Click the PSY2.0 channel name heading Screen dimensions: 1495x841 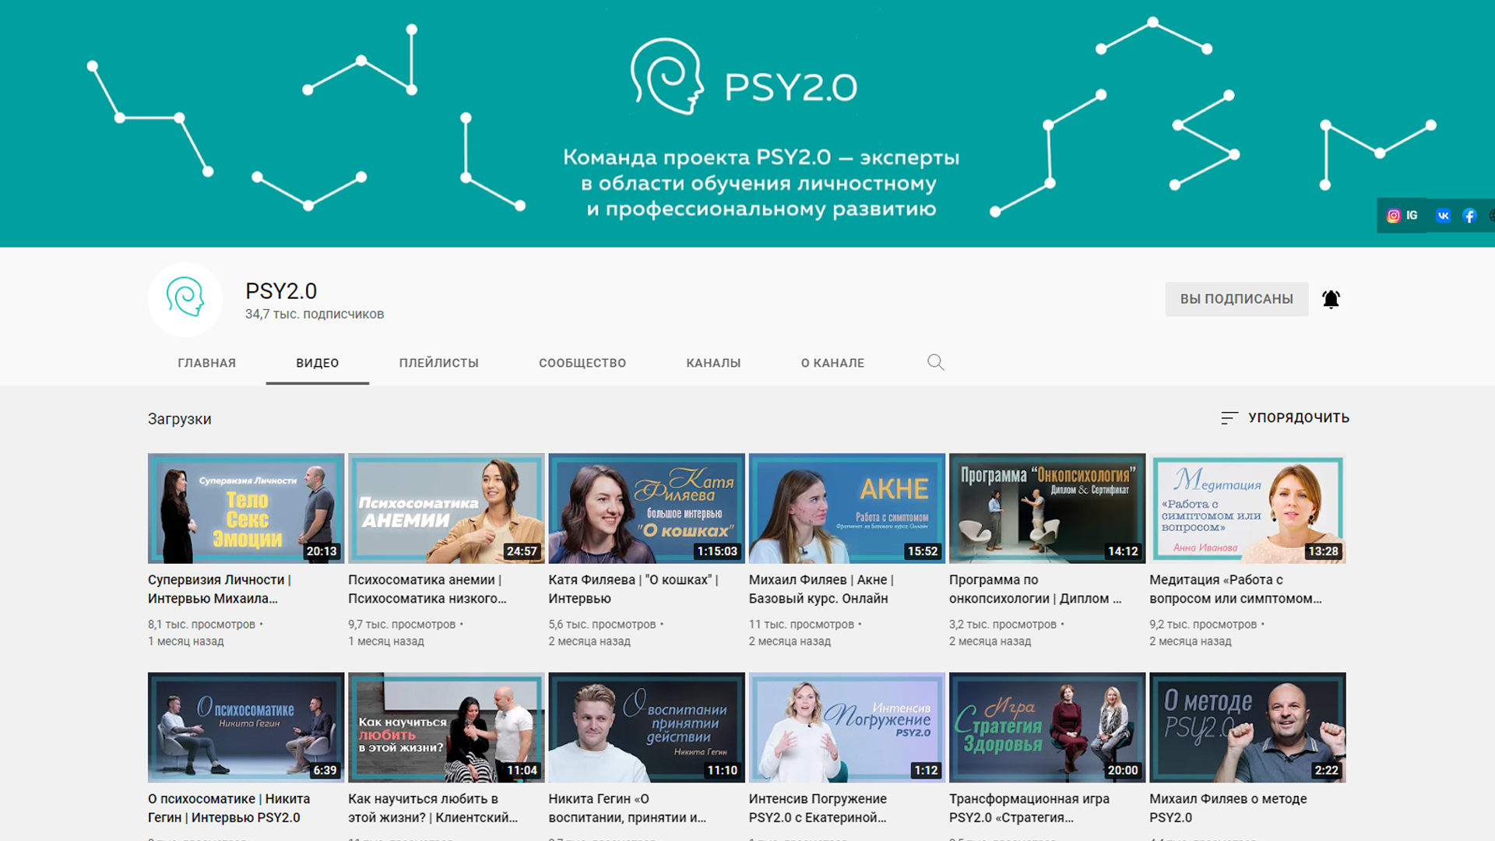pos(281,290)
